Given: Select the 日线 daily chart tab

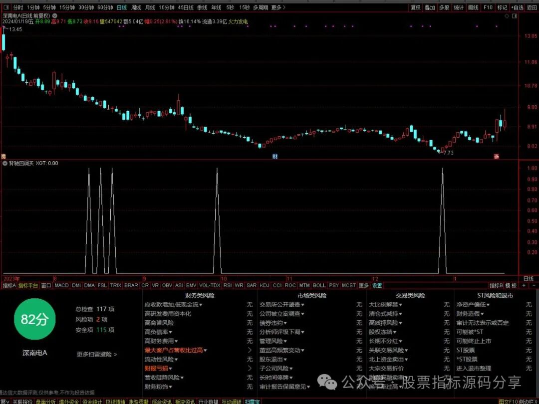Looking at the screenshot, I should pos(121,7).
